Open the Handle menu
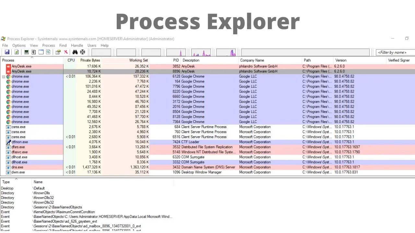 77,45
